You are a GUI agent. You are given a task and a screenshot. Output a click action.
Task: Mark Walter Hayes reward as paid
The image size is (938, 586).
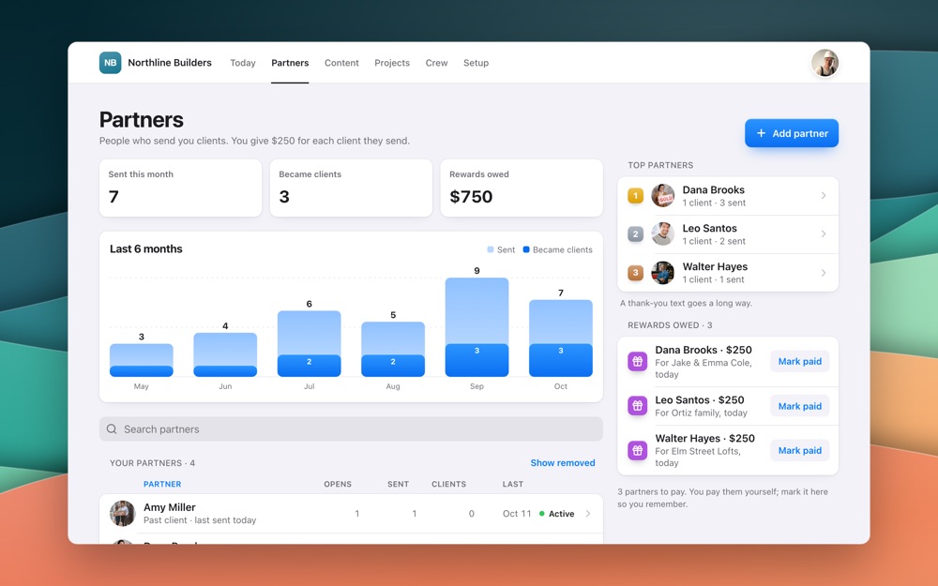(x=800, y=450)
